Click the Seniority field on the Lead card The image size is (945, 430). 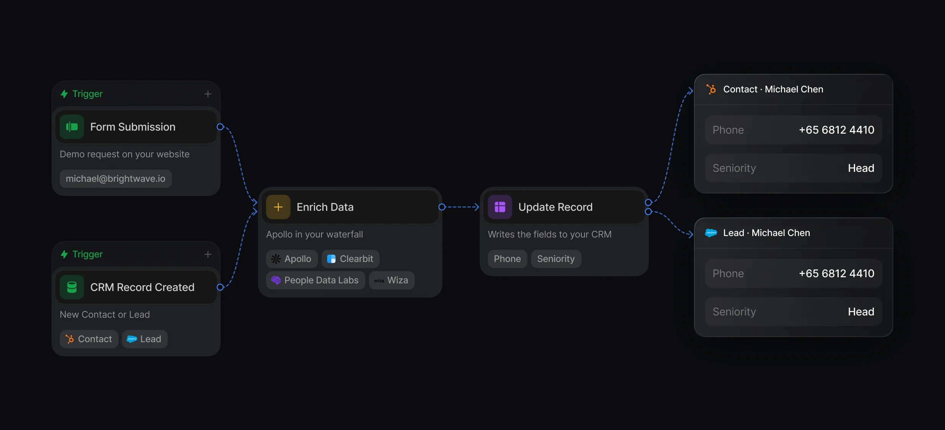(x=794, y=312)
